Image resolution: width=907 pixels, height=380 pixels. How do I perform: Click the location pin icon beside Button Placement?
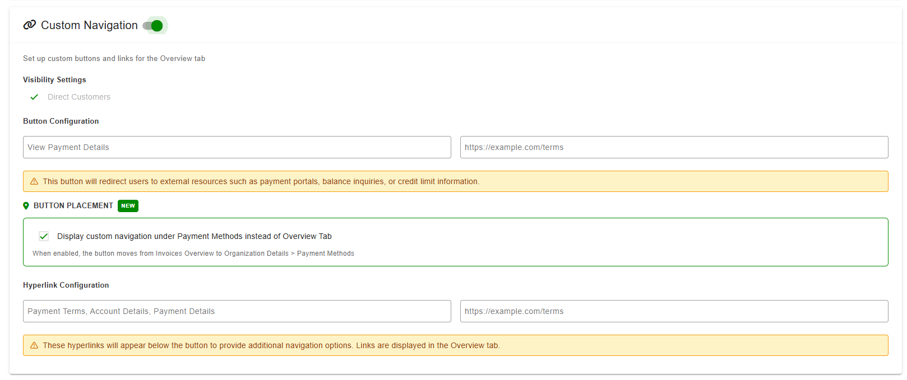26,206
